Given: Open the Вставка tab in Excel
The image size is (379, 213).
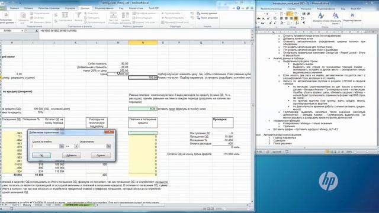Looking at the screenshot, I should (x=28, y=8).
